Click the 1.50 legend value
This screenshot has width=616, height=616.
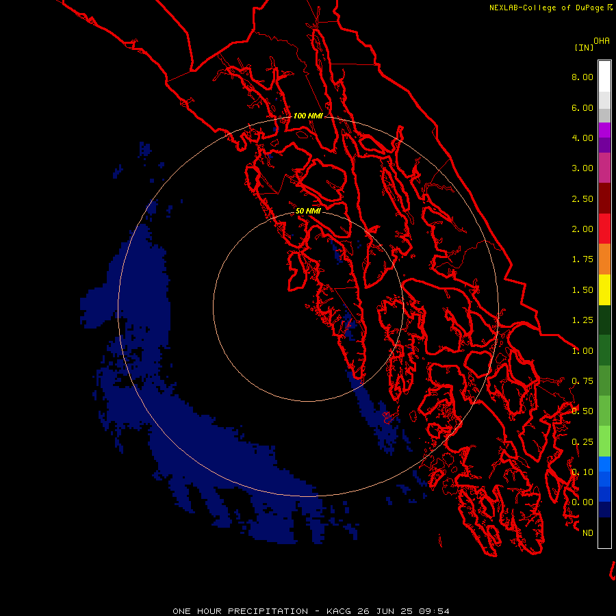tap(582, 290)
